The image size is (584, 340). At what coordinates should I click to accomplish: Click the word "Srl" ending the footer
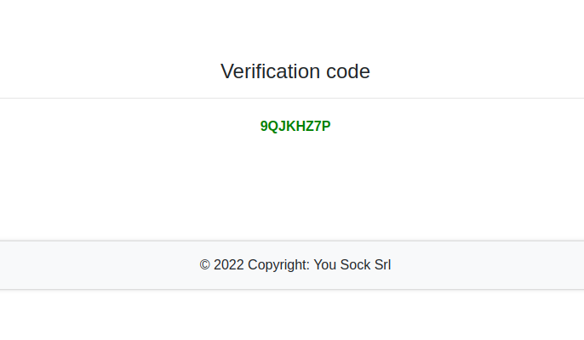tap(381, 264)
